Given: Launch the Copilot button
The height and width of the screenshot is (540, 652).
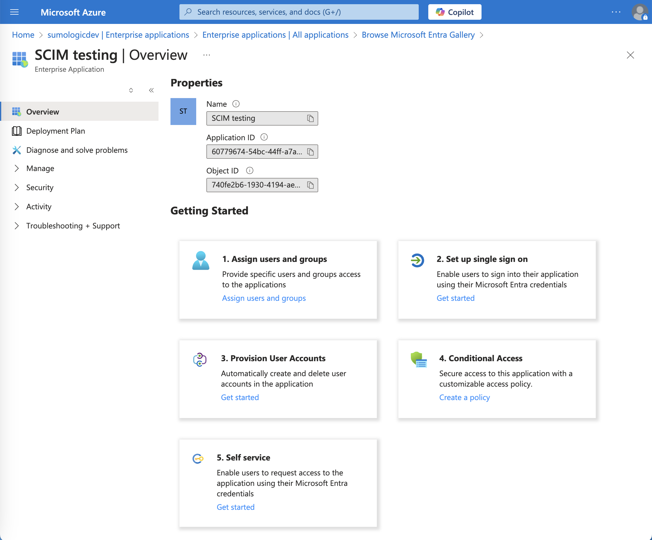Looking at the screenshot, I should pyautogui.click(x=455, y=12).
